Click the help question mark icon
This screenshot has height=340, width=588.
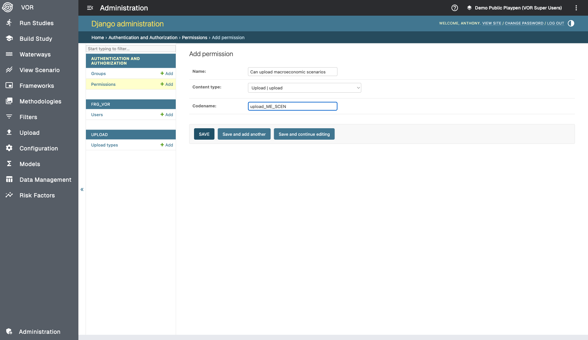(455, 8)
